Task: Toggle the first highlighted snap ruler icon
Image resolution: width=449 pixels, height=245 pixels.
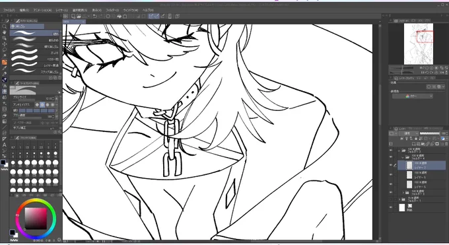Action: pyautogui.click(x=151, y=17)
